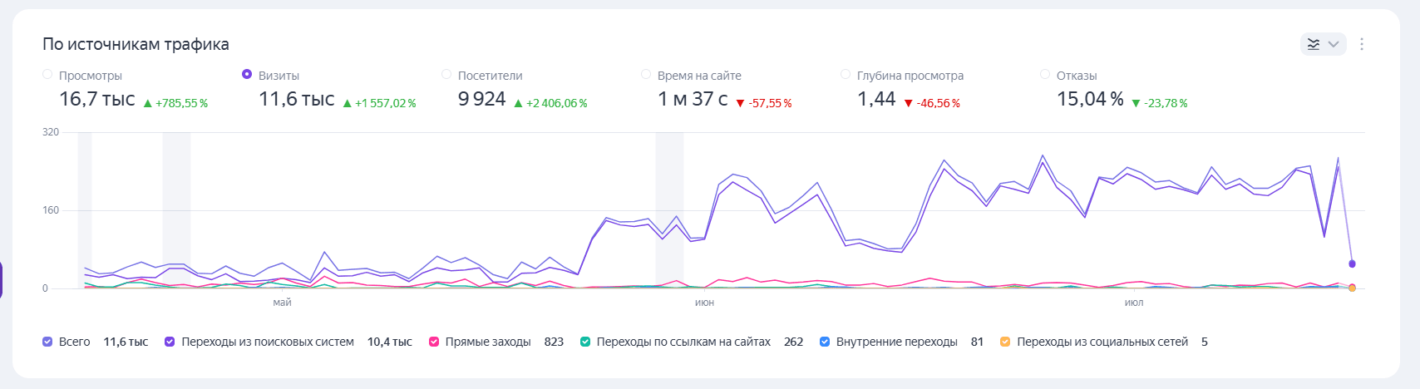This screenshot has height=389, width=1420.
Task: Click the line chart type icon
Action: pos(1314,44)
